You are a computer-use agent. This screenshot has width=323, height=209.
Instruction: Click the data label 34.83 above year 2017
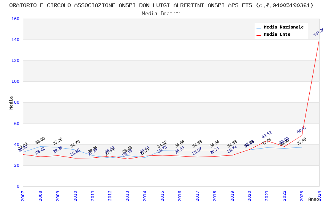(197, 144)
